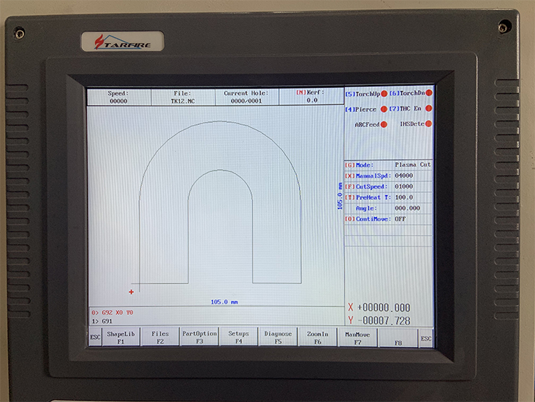The width and height of the screenshot is (535, 402).
Task: Click the red origin cross marker
Action: [131, 291]
